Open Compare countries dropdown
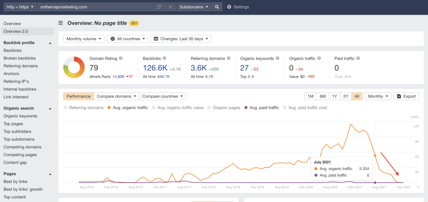Viewport: 428px width, 202px height. click(x=163, y=96)
